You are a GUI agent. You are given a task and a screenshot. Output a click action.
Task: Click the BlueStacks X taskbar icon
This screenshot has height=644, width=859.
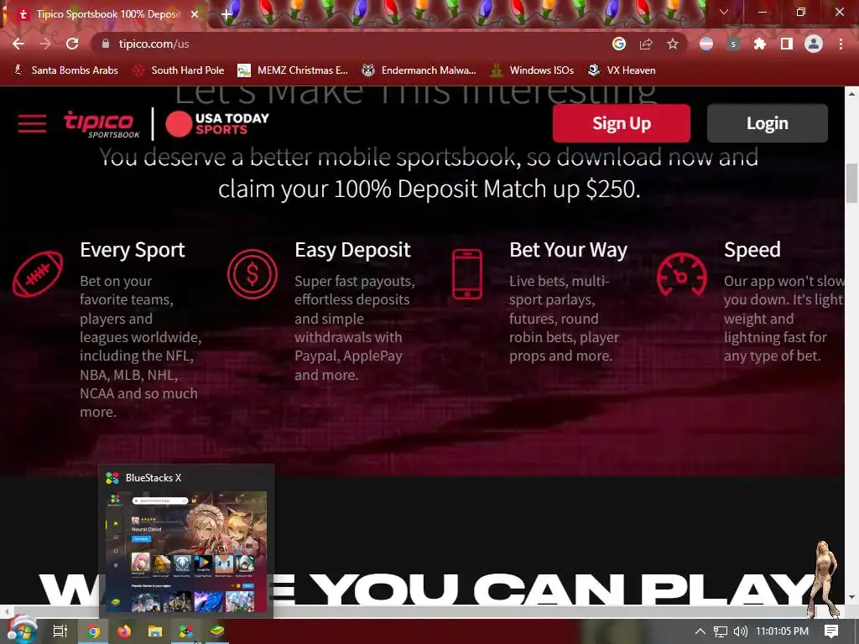pyautogui.click(x=186, y=631)
